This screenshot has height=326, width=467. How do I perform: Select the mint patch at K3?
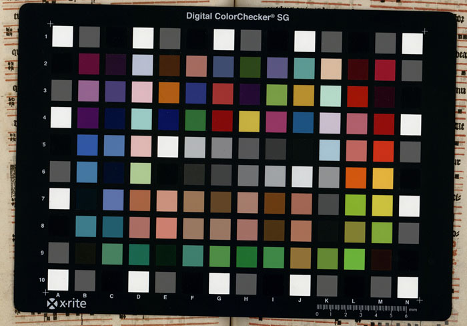click(x=331, y=96)
